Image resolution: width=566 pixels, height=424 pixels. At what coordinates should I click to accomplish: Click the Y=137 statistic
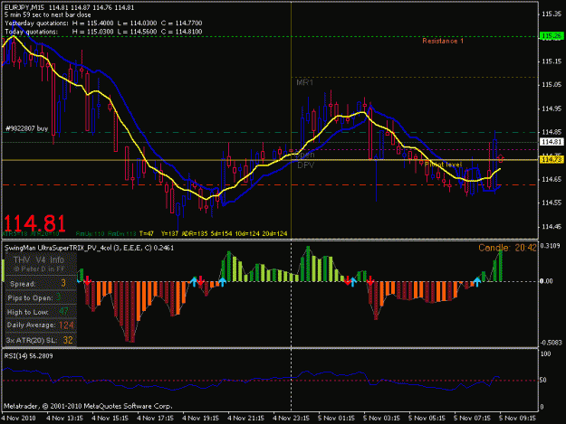[169, 234]
